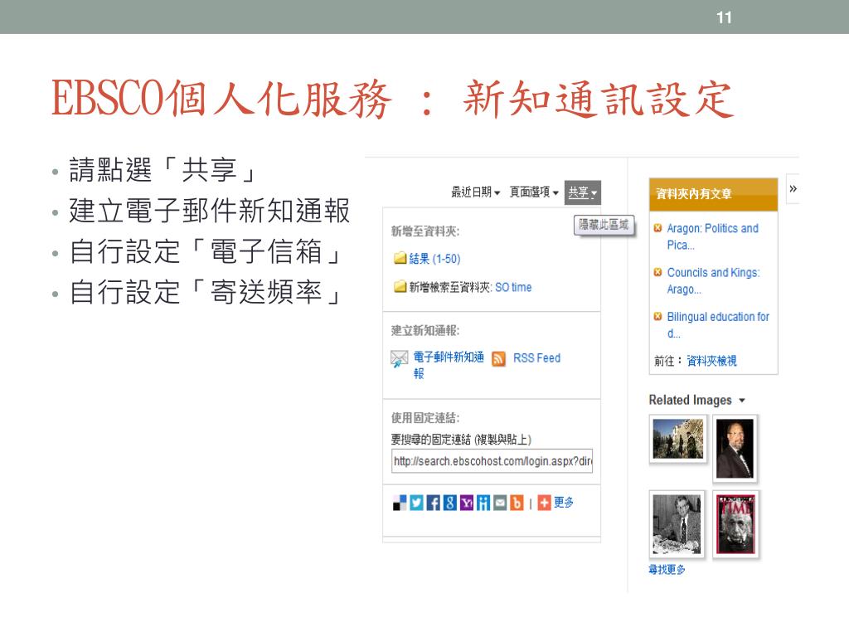
Task: Open the bearded man in suit image
Action: pyautogui.click(x=735, y=449)
